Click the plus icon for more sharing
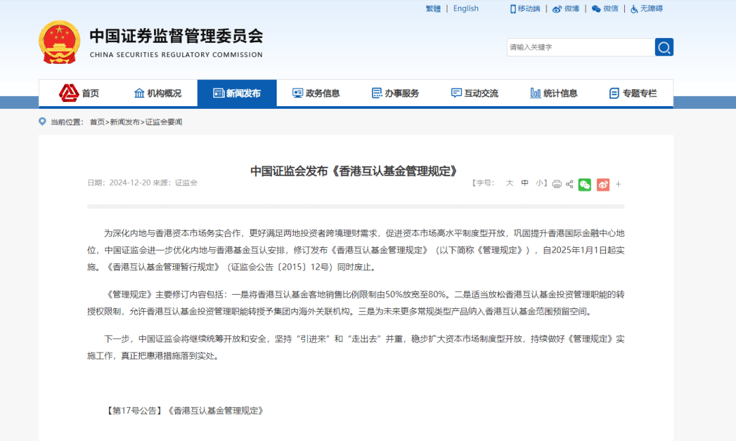This screenshot has height=441, width=736. coord(618,184)
